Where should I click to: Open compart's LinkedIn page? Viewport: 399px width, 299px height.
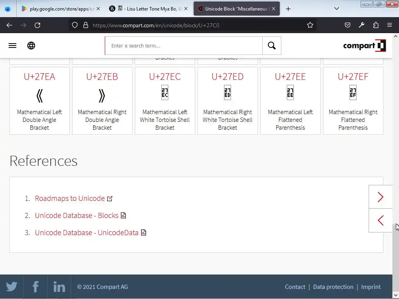pyautogui.click(x=59, y=287)
